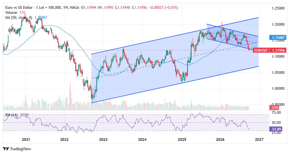Select the MA (50, close, 0) legend
290x154 pixels.
point(19,17)
